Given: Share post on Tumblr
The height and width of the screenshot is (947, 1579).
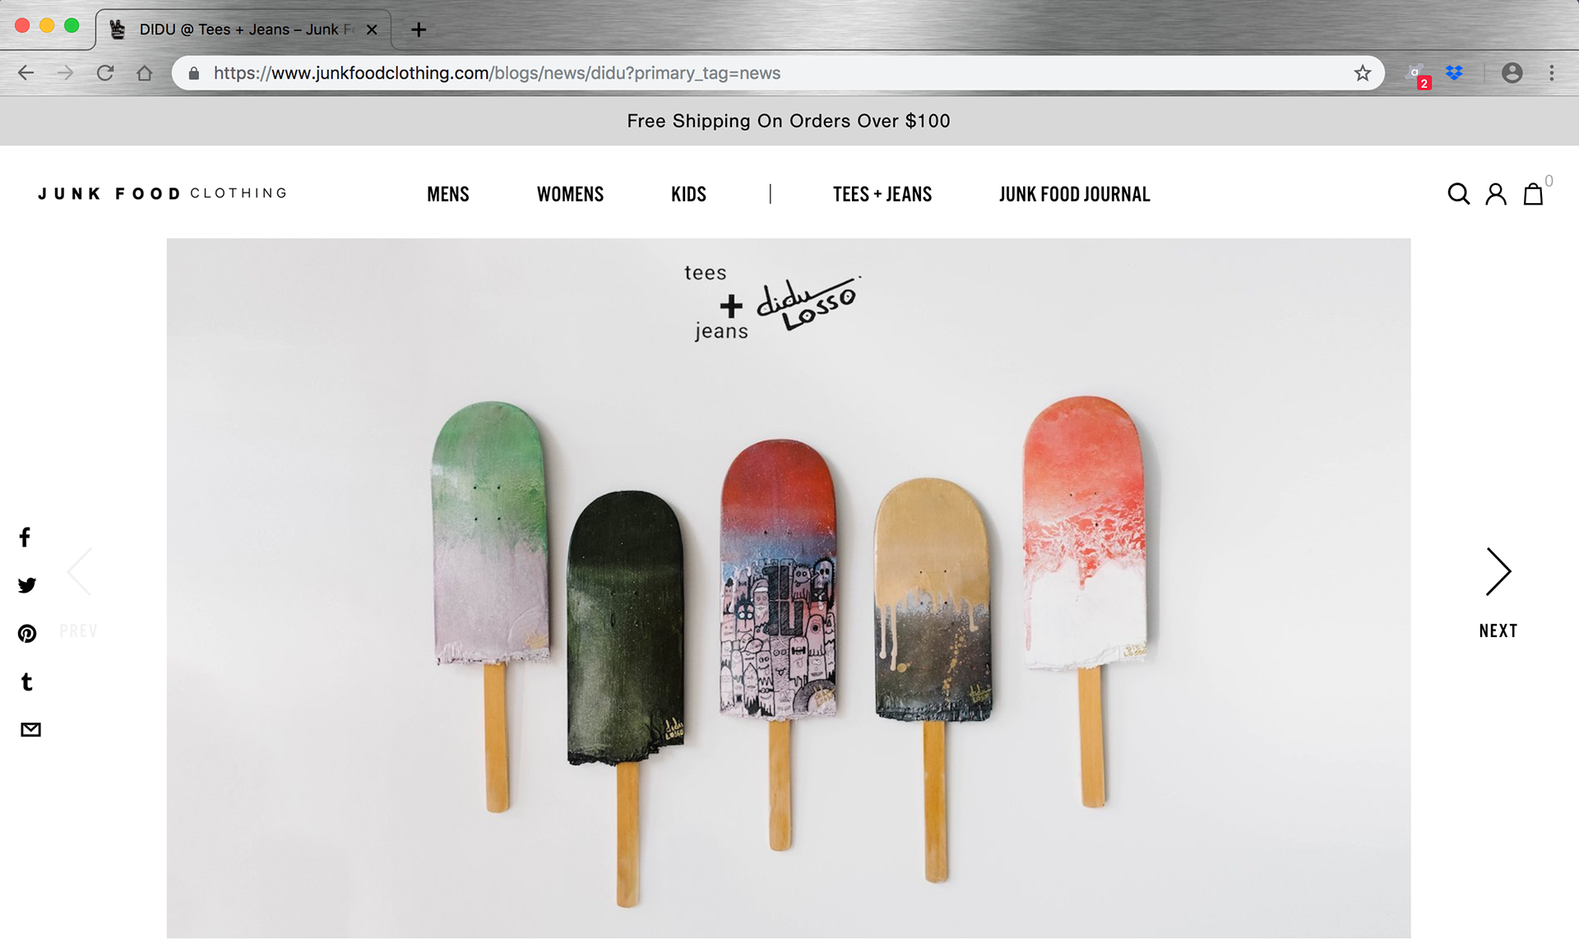Looking at the screenshot, I should (x=27, y=681).
